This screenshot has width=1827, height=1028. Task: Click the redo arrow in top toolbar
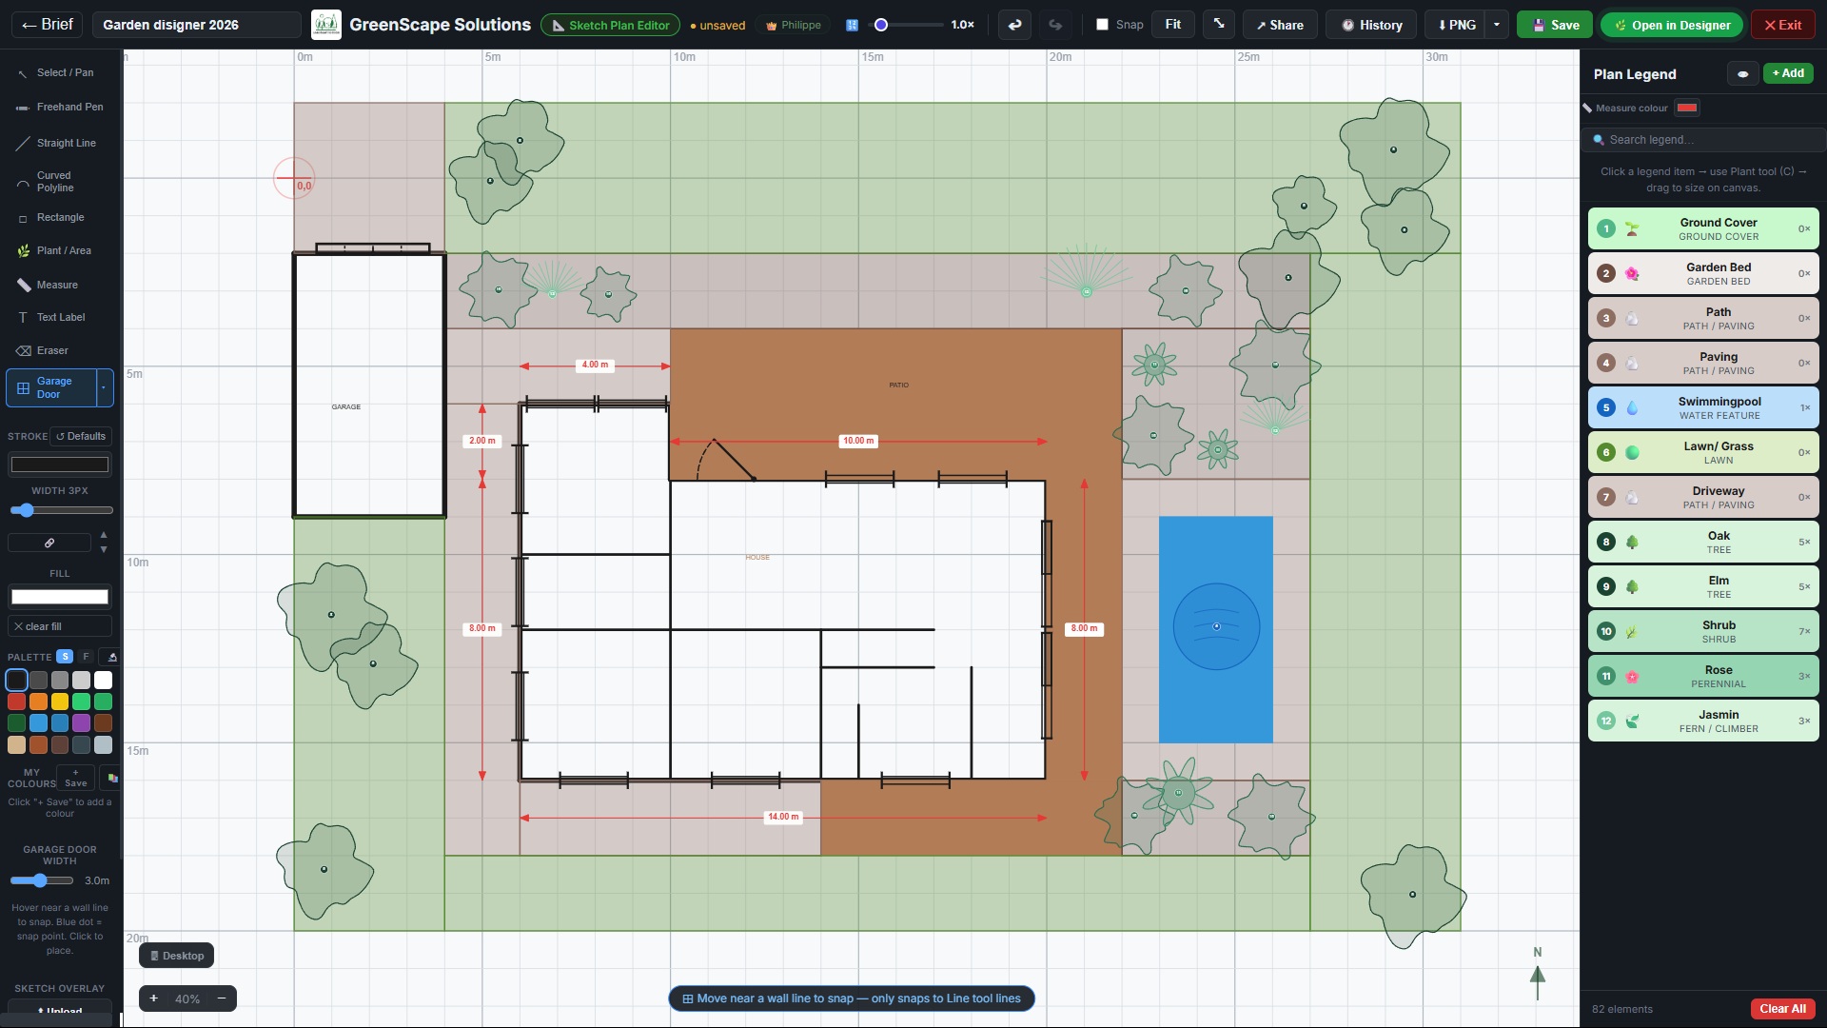pos(1055,25)
